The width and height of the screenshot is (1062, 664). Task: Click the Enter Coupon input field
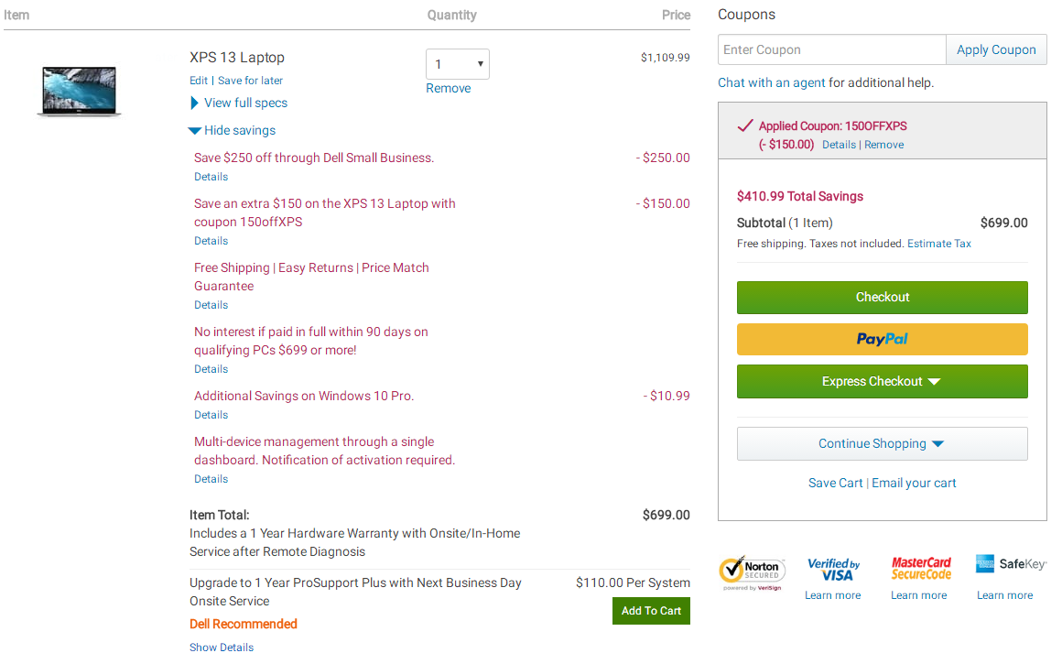pos(831,50)
